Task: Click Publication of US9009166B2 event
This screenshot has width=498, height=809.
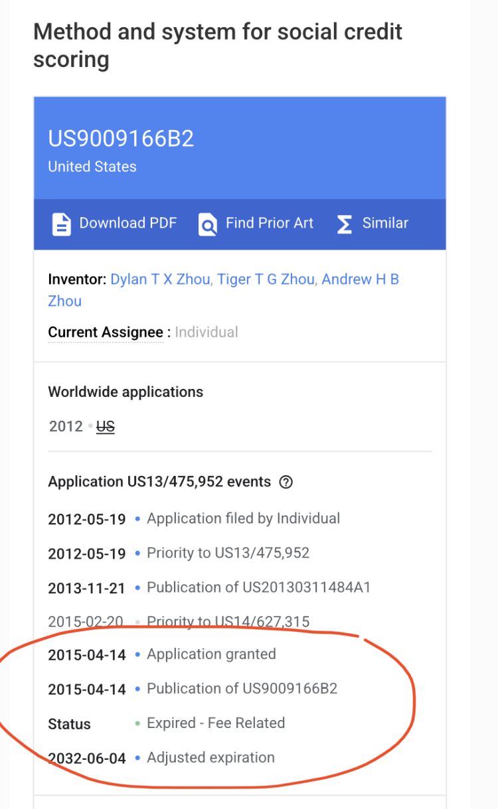Action: click(242, 688)
